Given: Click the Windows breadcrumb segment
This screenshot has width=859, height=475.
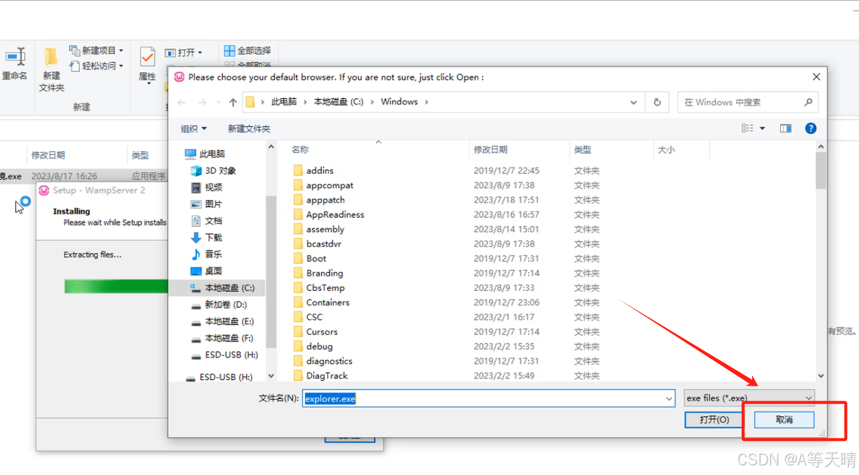Looking at the screenshot, I should (x=399, y=102).
